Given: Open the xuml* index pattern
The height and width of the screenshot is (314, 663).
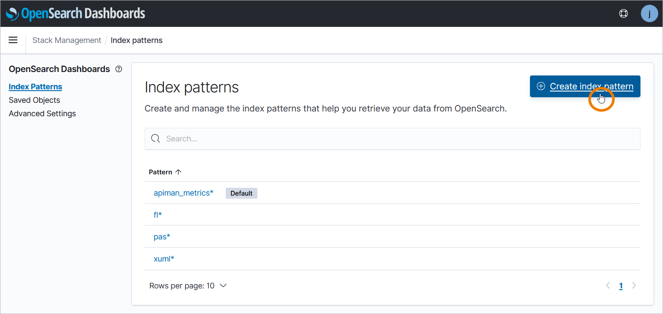Looking at the screenshot, I should [164, 259].
